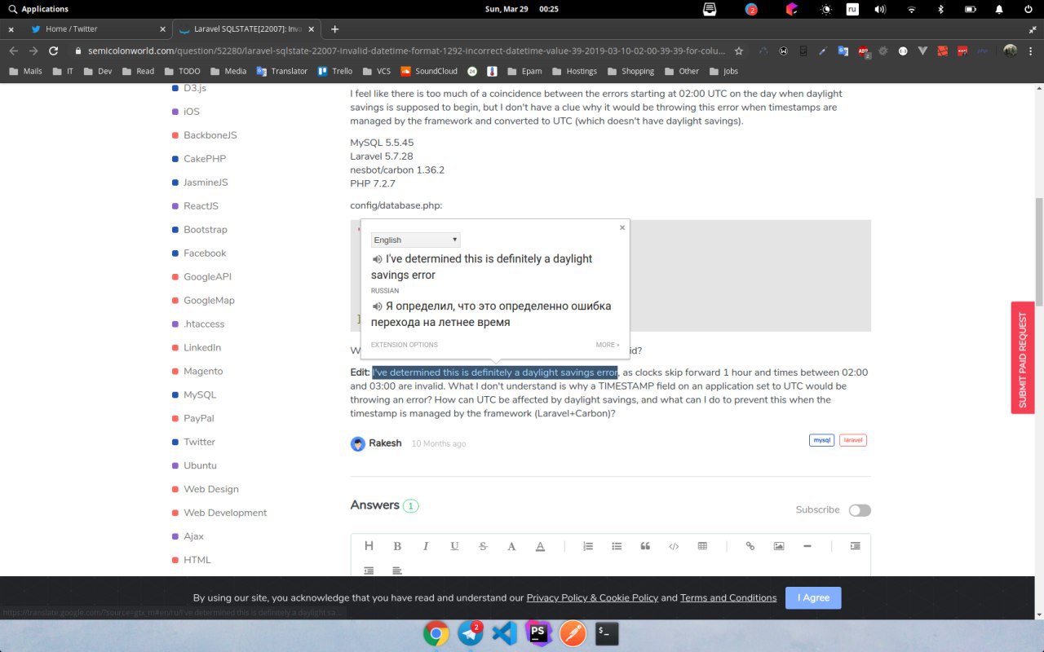Open the Hostings bookmarks folder
This screenshot has width=1044, height=652.
pos(574,71)
